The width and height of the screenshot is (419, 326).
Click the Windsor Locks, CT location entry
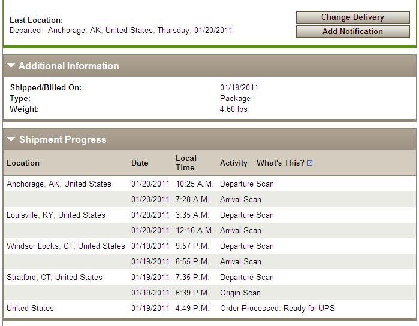click(66, 246)
